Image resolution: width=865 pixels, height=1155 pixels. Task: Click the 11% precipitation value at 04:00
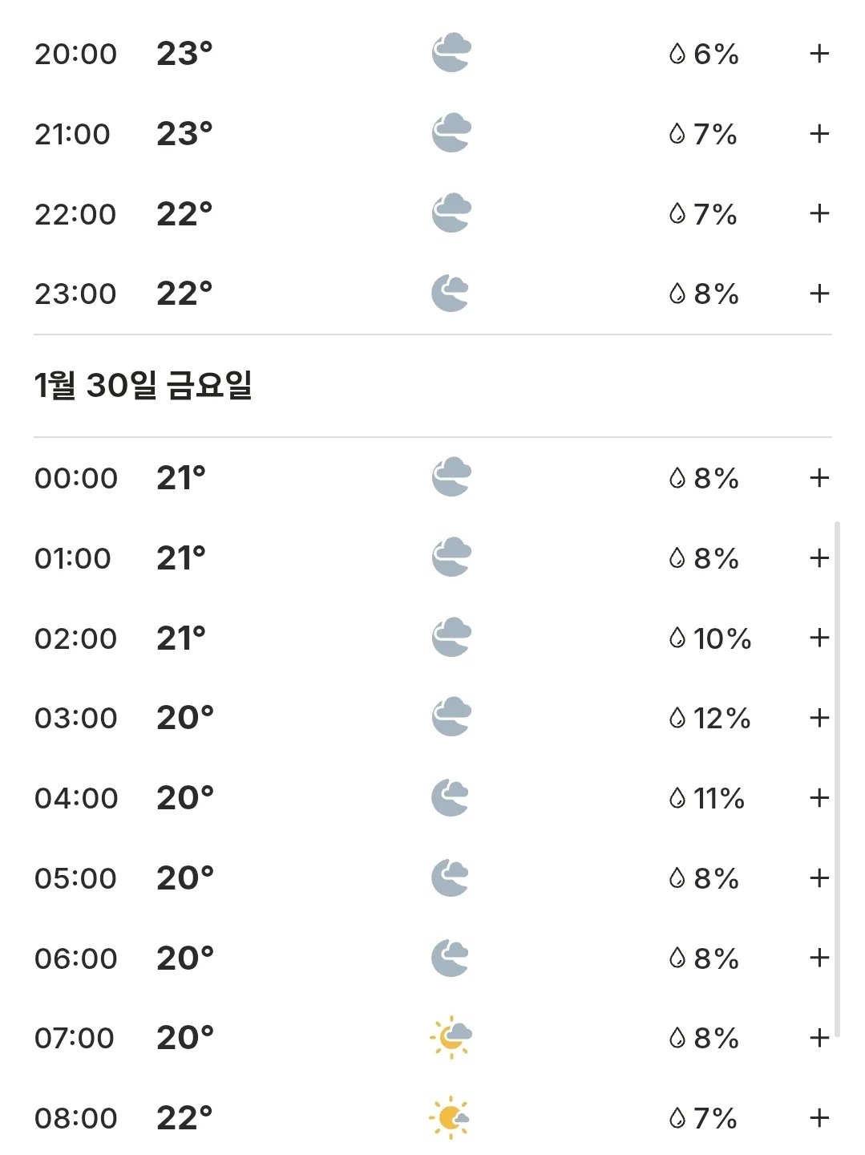tap(719, 798)
